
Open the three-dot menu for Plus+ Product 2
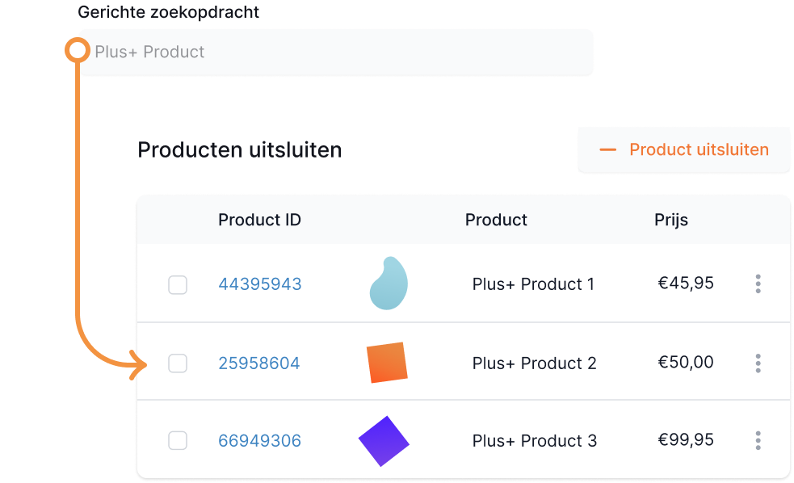758,363
